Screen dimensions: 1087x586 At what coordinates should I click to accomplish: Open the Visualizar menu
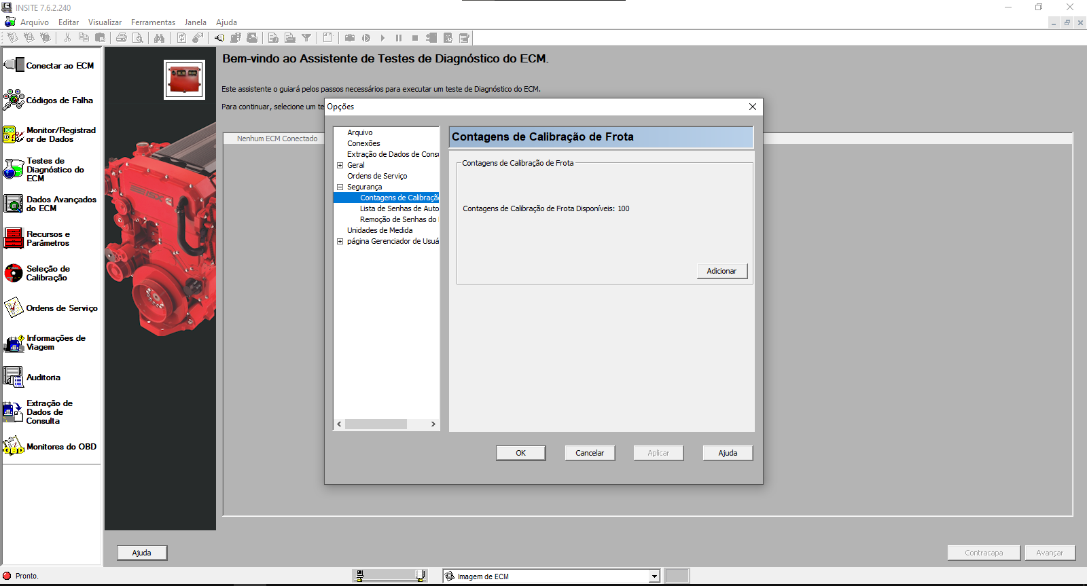click(105, 22)
